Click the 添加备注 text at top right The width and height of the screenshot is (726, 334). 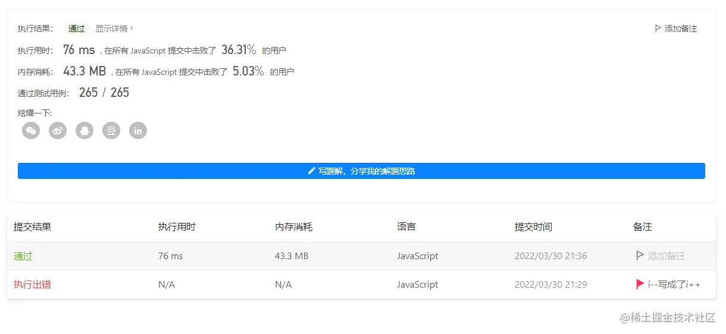point(681,29)
